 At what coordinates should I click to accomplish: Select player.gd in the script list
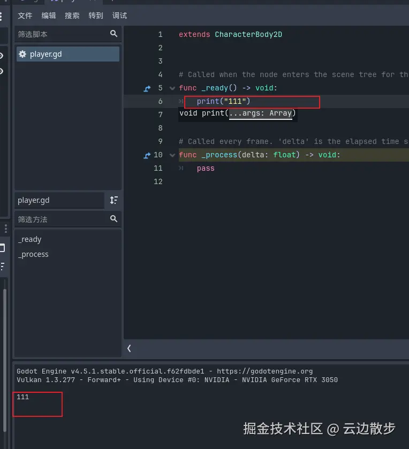[x=68, y=54]
